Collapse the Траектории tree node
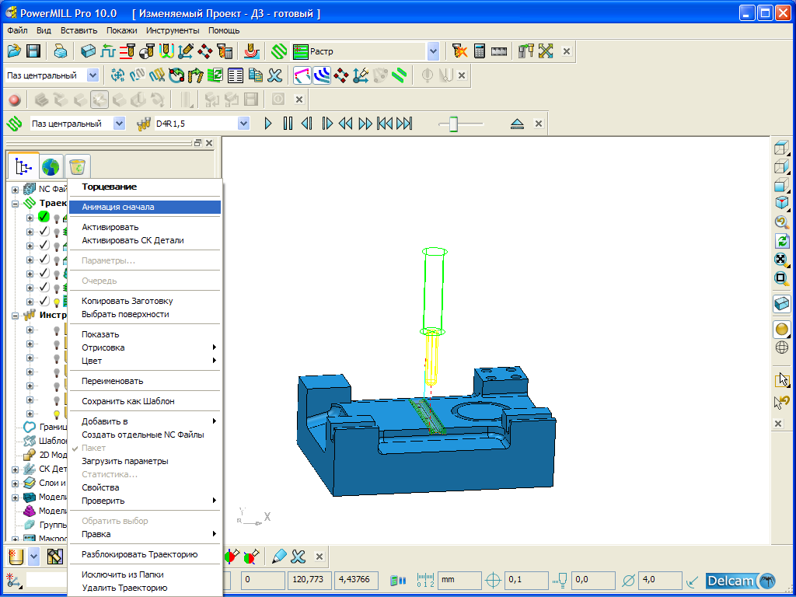The width and height of the screenshot is (796, 597). point(16,203)
